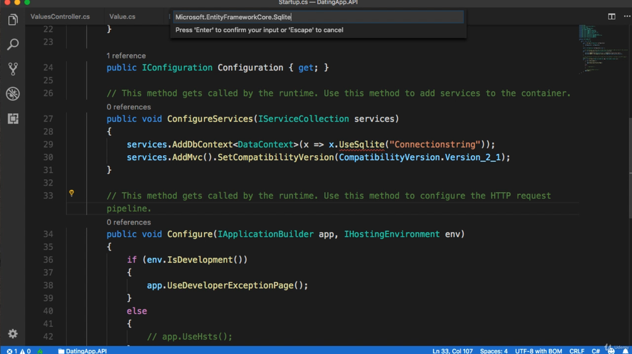632x354 pixels.
Task: Click line number 29 in gutter
Action: pyautogui.click(x=48, y=145)
